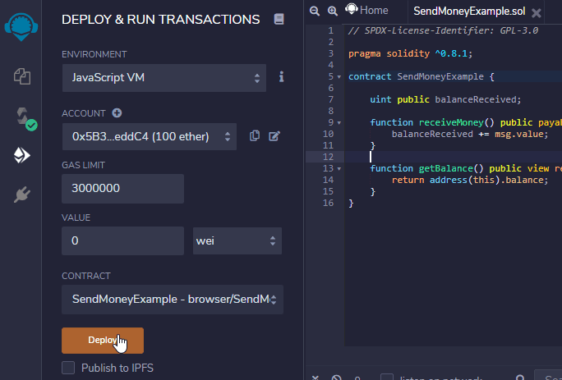This screenshot has height=380, width=562.
Task: Close the SendMoneyExample.sol tab
Action: click(537, 13)
